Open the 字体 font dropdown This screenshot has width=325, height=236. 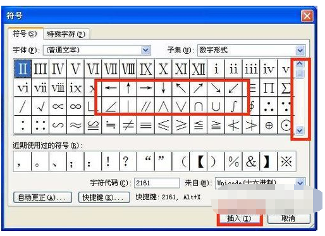146,50
